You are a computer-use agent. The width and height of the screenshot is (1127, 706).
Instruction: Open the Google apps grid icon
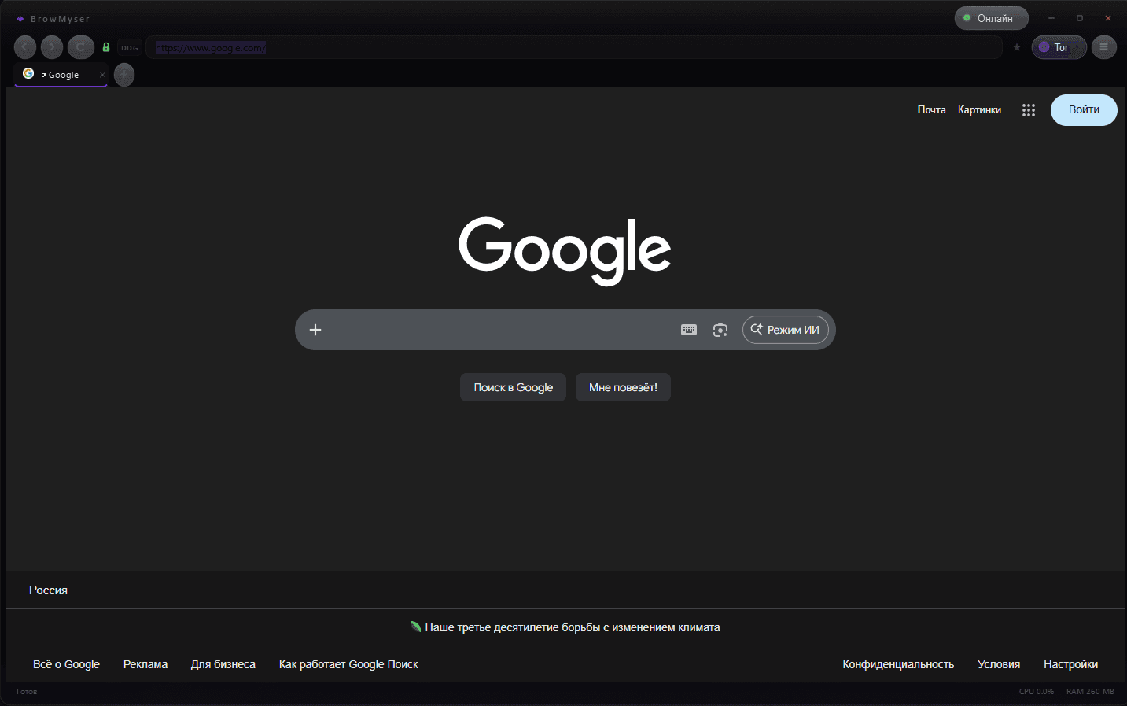[1028, 110]
